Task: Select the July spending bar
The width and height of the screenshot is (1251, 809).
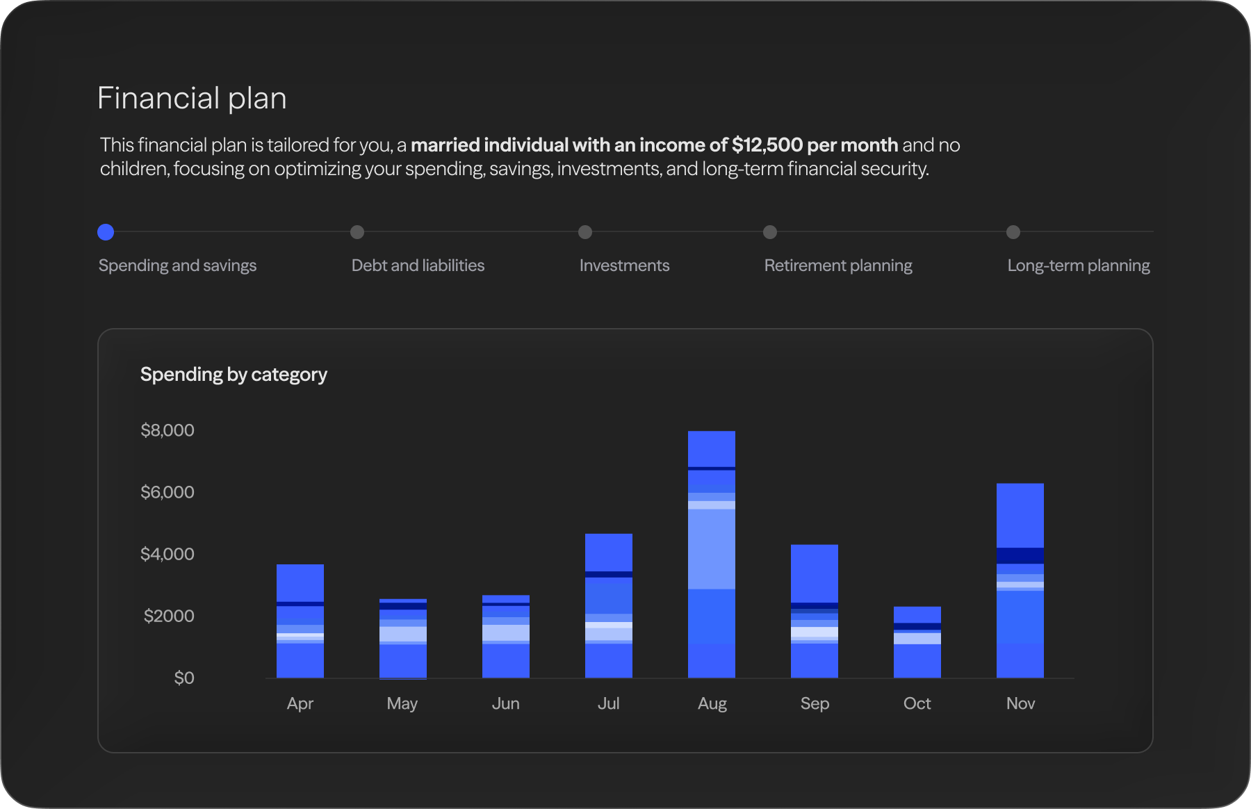Action: (609, 605)
